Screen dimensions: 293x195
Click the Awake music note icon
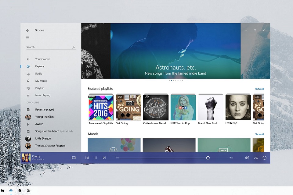tap(28, 124)
